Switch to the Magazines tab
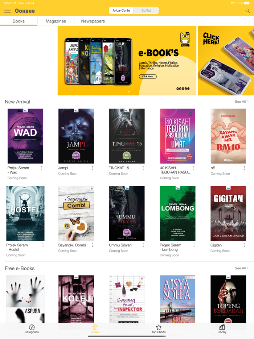This screenshot has width=254, height=339. tap(56, 21)
